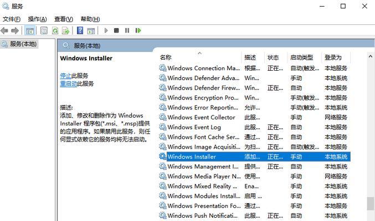Click the Export List toolbar icon

click(x=65, y=30)
